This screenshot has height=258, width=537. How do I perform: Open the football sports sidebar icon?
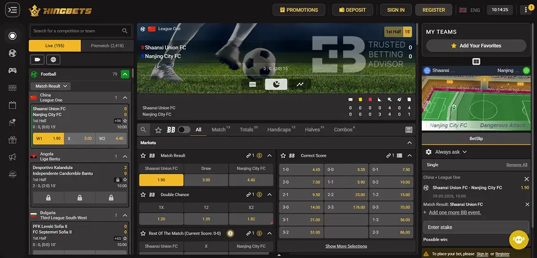click(12, 53)
